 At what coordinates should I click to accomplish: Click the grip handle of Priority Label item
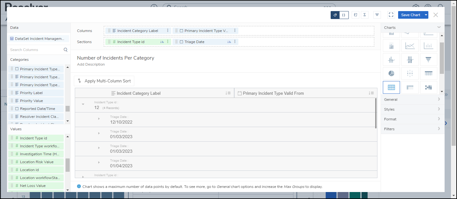(12, 93)
